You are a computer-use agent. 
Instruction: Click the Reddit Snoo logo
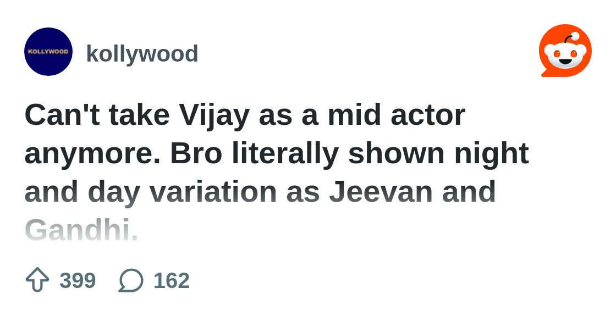pos(565,51)
